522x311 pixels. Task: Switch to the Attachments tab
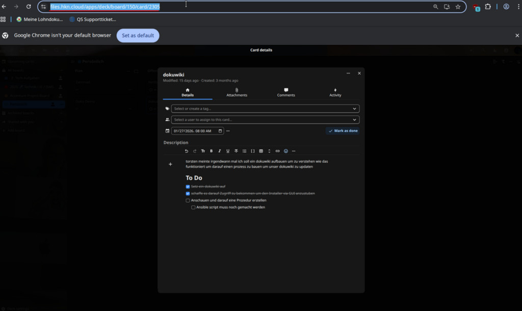[237, 92]
